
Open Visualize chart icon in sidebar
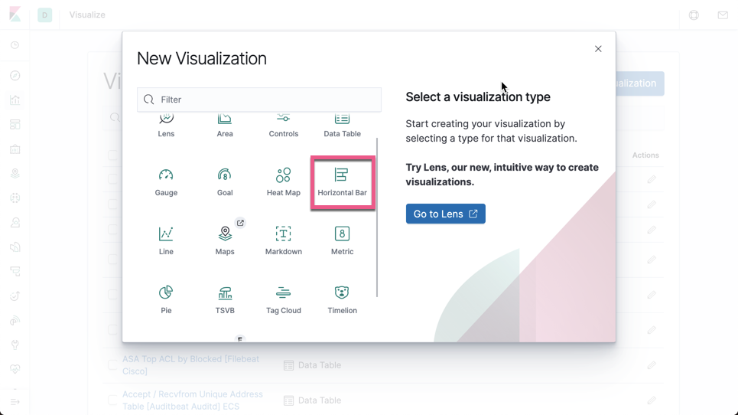[x=15, y=100]
